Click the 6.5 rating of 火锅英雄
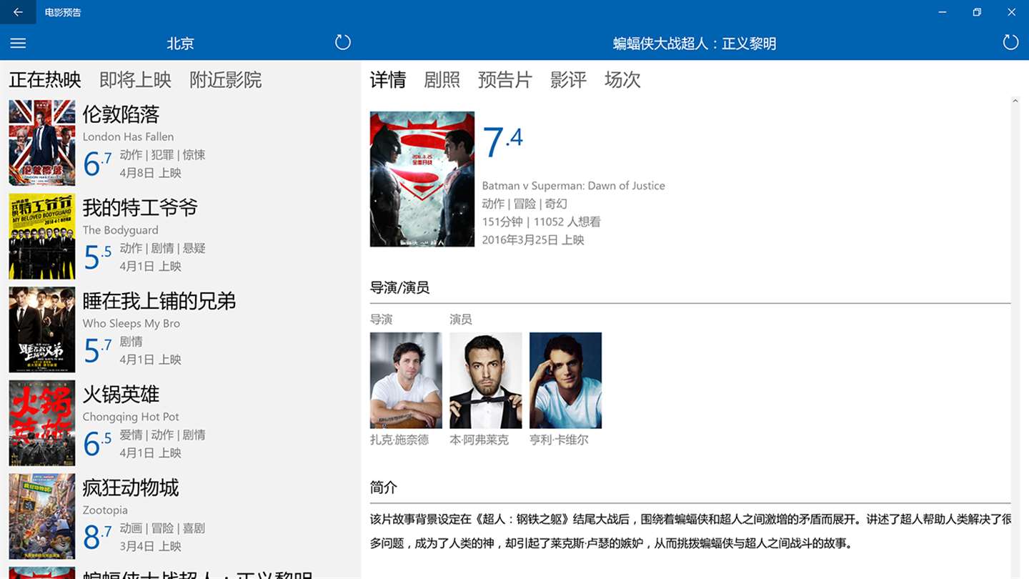The height and width of the screenshot is (579, 1029). [98, 443]
